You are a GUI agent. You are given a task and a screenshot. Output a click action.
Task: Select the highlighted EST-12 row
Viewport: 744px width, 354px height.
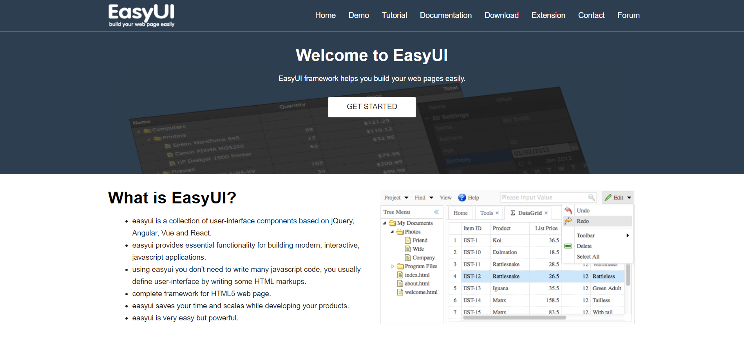(536, 276)
